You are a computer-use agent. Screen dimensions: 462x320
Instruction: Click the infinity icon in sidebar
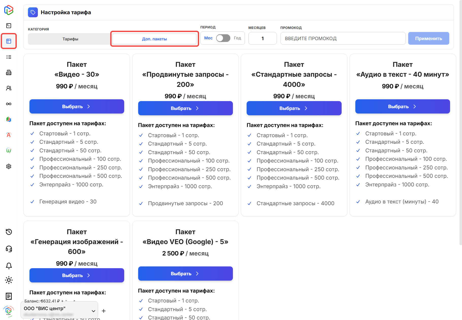point(9,104)
